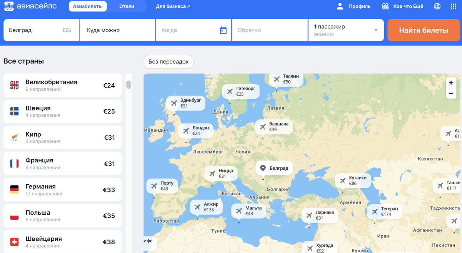
Task: Select the Ницца €31 map marker
Action: pyautogui.click(x=221, y=174)
